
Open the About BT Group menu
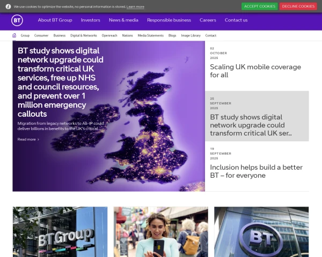[x=55, y=20]
